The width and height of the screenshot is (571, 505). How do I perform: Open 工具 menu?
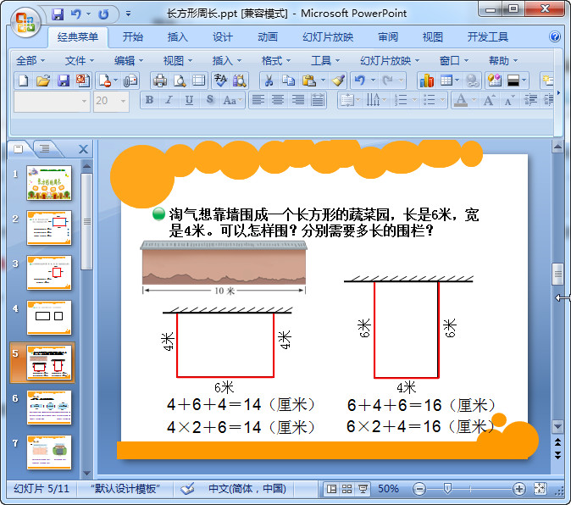pyautogui.click(x=324, y=60)
